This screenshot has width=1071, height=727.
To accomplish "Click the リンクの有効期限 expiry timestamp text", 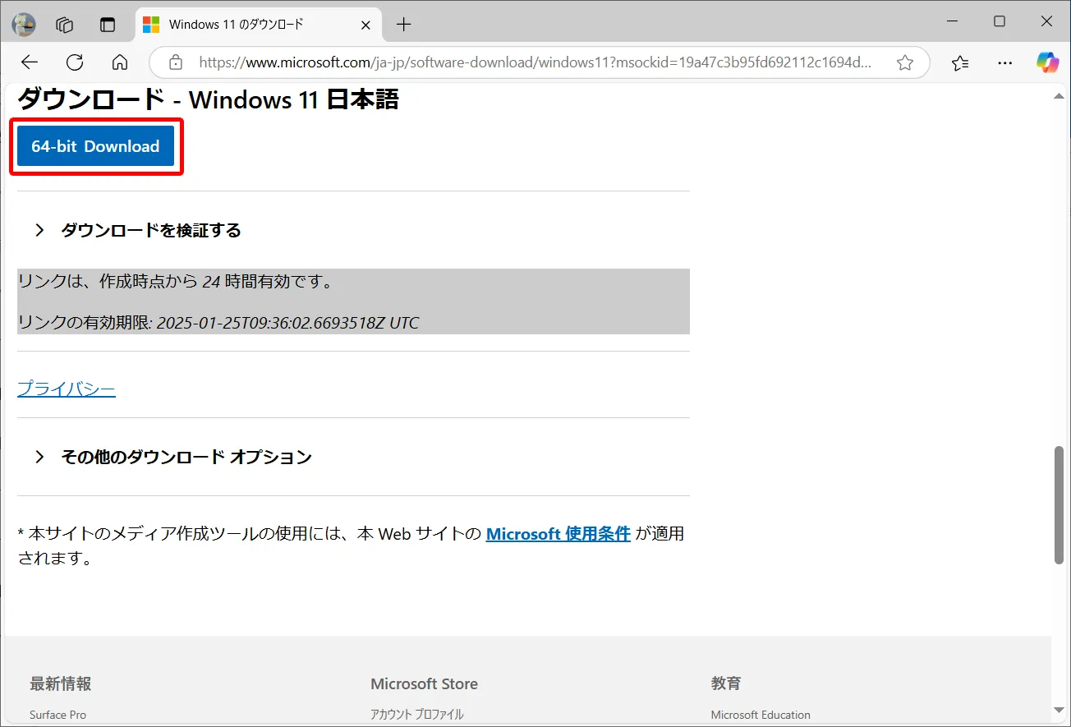I will (x=218, y=323).
